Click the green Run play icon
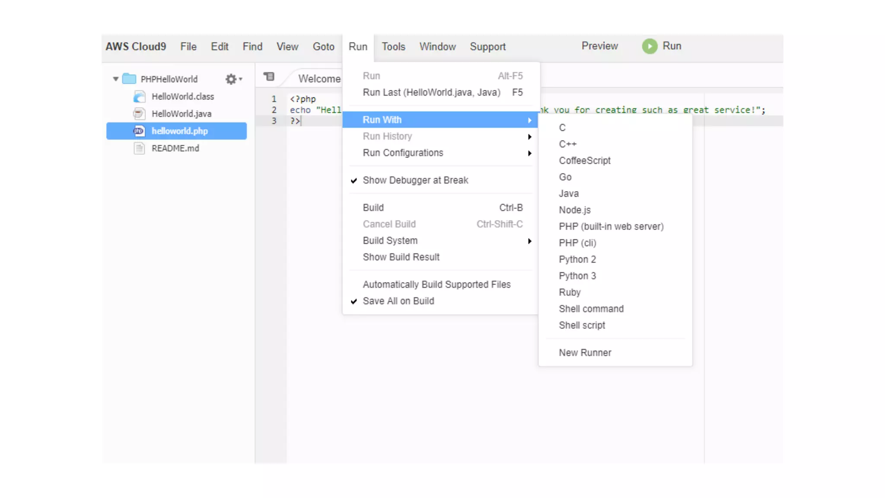This screenshot has height=498, width=885. [649, 46]
